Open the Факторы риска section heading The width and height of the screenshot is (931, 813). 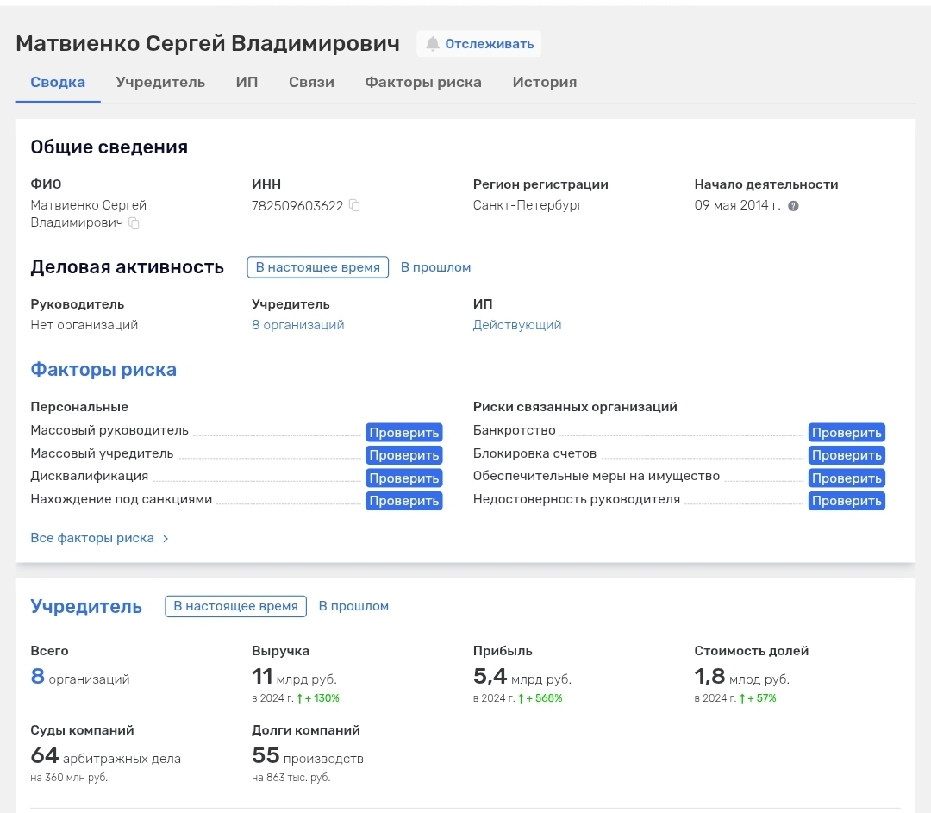[103, 370]
